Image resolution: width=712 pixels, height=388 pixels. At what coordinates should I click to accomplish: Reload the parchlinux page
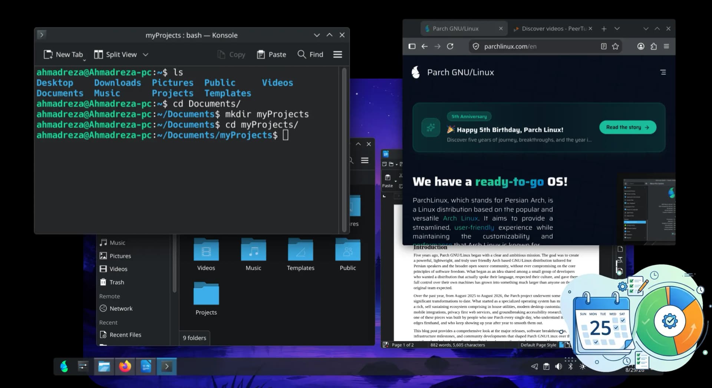tap(450, 46)
